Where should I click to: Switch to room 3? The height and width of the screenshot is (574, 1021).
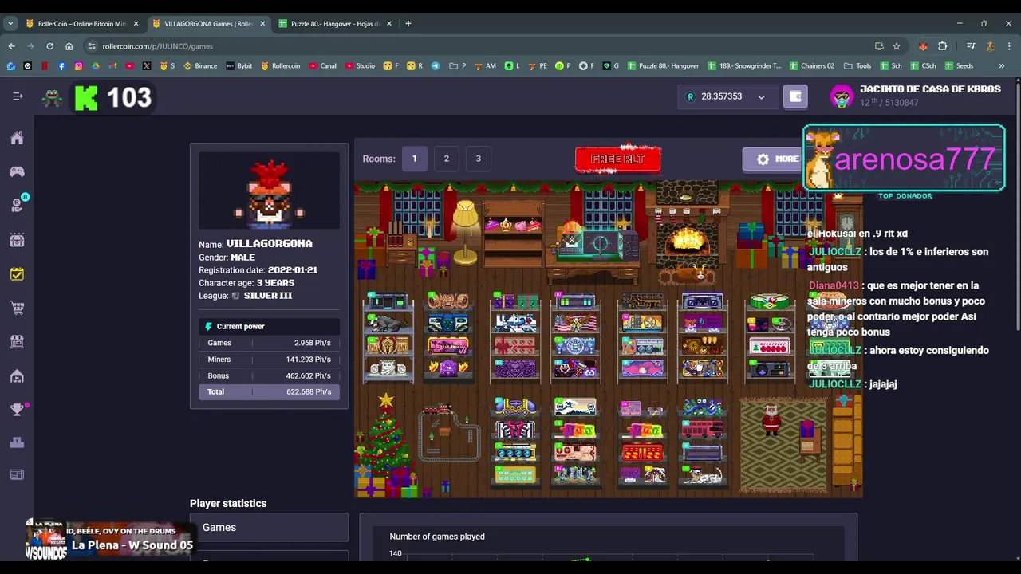478,159
